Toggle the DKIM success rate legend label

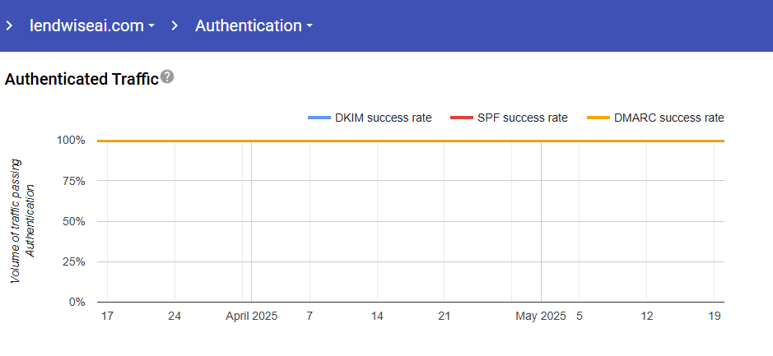point(383,118)
